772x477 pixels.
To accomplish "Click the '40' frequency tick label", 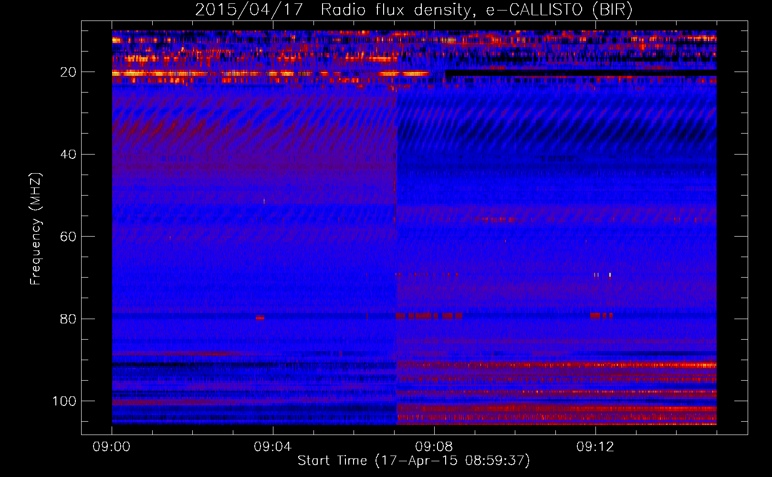I will (68, 155).
